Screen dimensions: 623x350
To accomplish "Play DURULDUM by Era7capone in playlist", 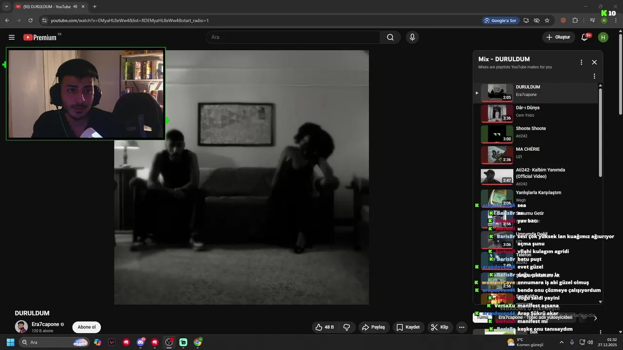I will (x=535, y=92).
